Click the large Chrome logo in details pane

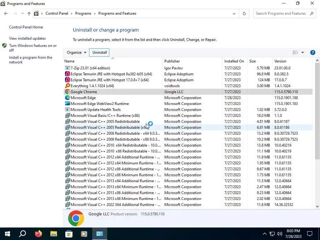(x=76, y=218)
